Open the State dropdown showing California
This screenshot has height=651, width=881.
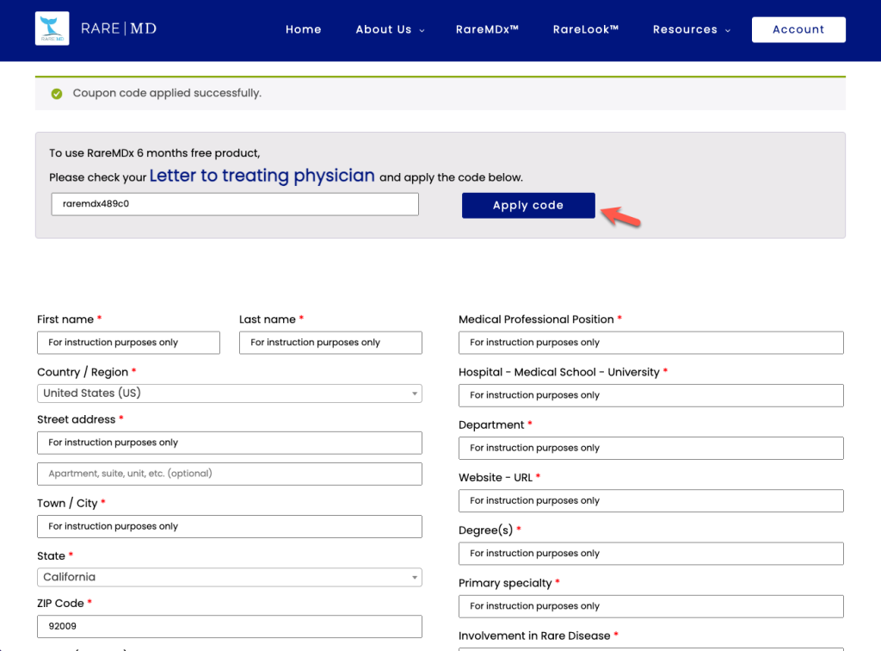(229, 577)
